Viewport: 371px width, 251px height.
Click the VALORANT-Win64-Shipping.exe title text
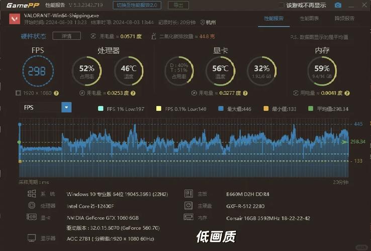point(61,16)
